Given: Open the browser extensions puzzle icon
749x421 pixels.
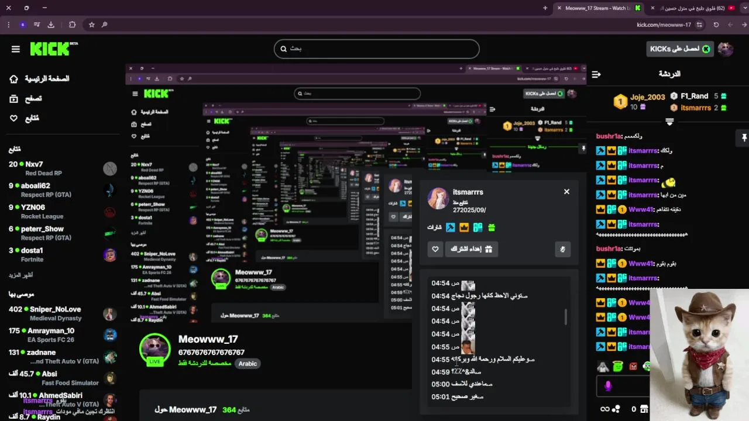Looking at the screenshot, I should (x=73, y=25).
